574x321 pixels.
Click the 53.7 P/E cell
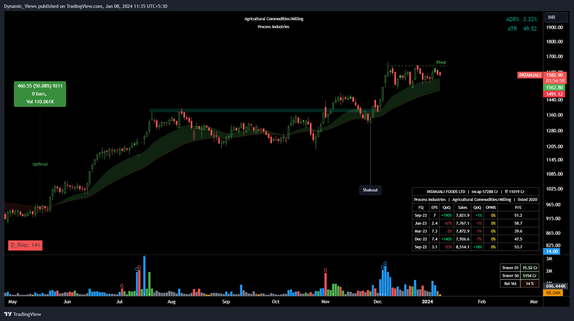click(x=519, y=247)
